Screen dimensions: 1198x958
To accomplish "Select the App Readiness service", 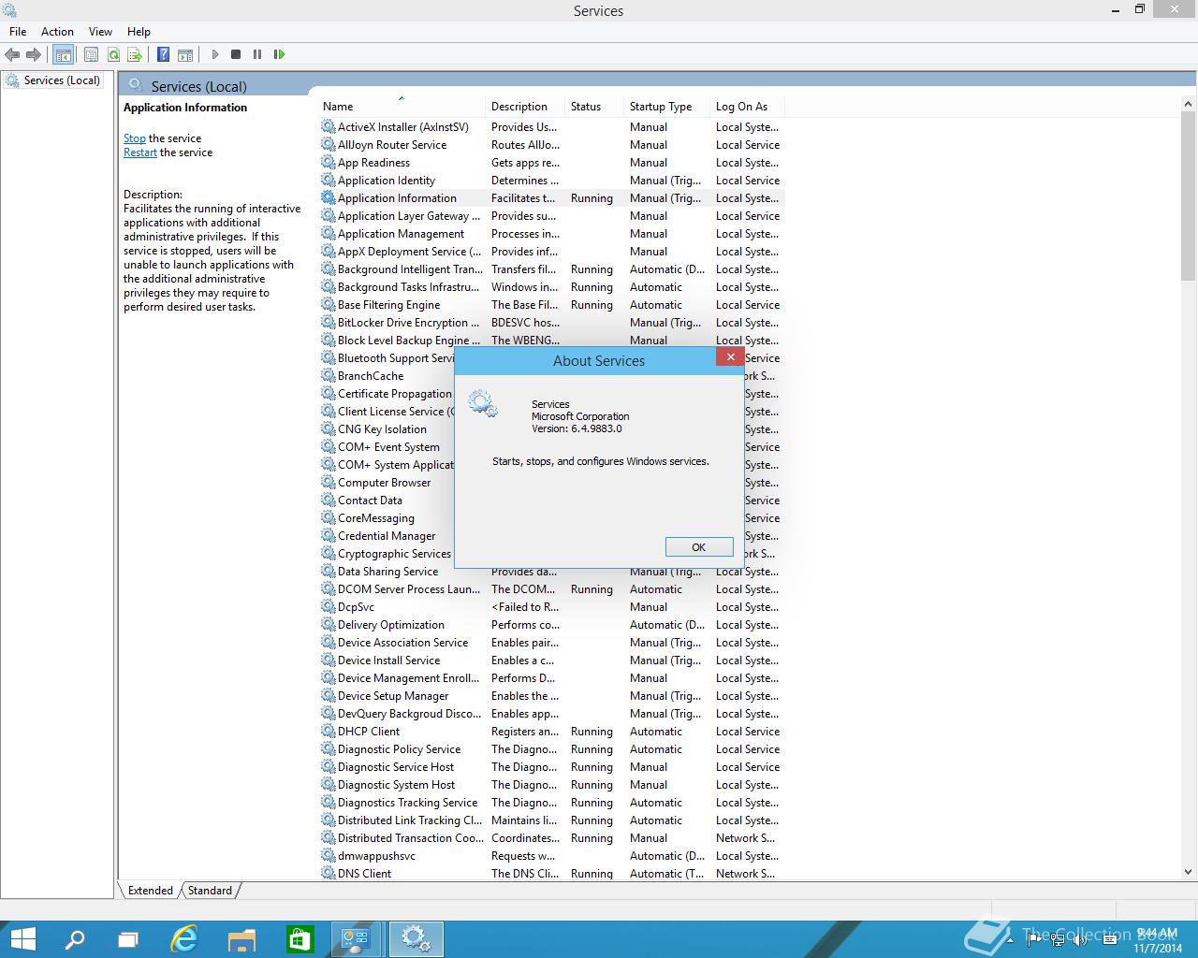I will [x=552, y=163].
